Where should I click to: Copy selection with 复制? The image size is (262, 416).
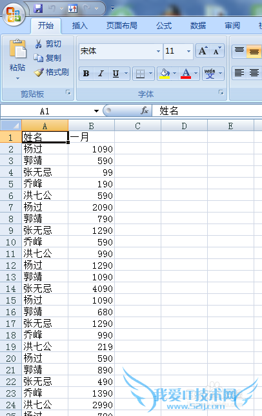pos(48,57)
